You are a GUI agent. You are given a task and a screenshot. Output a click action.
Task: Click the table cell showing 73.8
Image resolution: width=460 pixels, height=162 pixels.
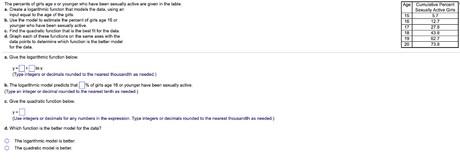click(x=435, y=44)
